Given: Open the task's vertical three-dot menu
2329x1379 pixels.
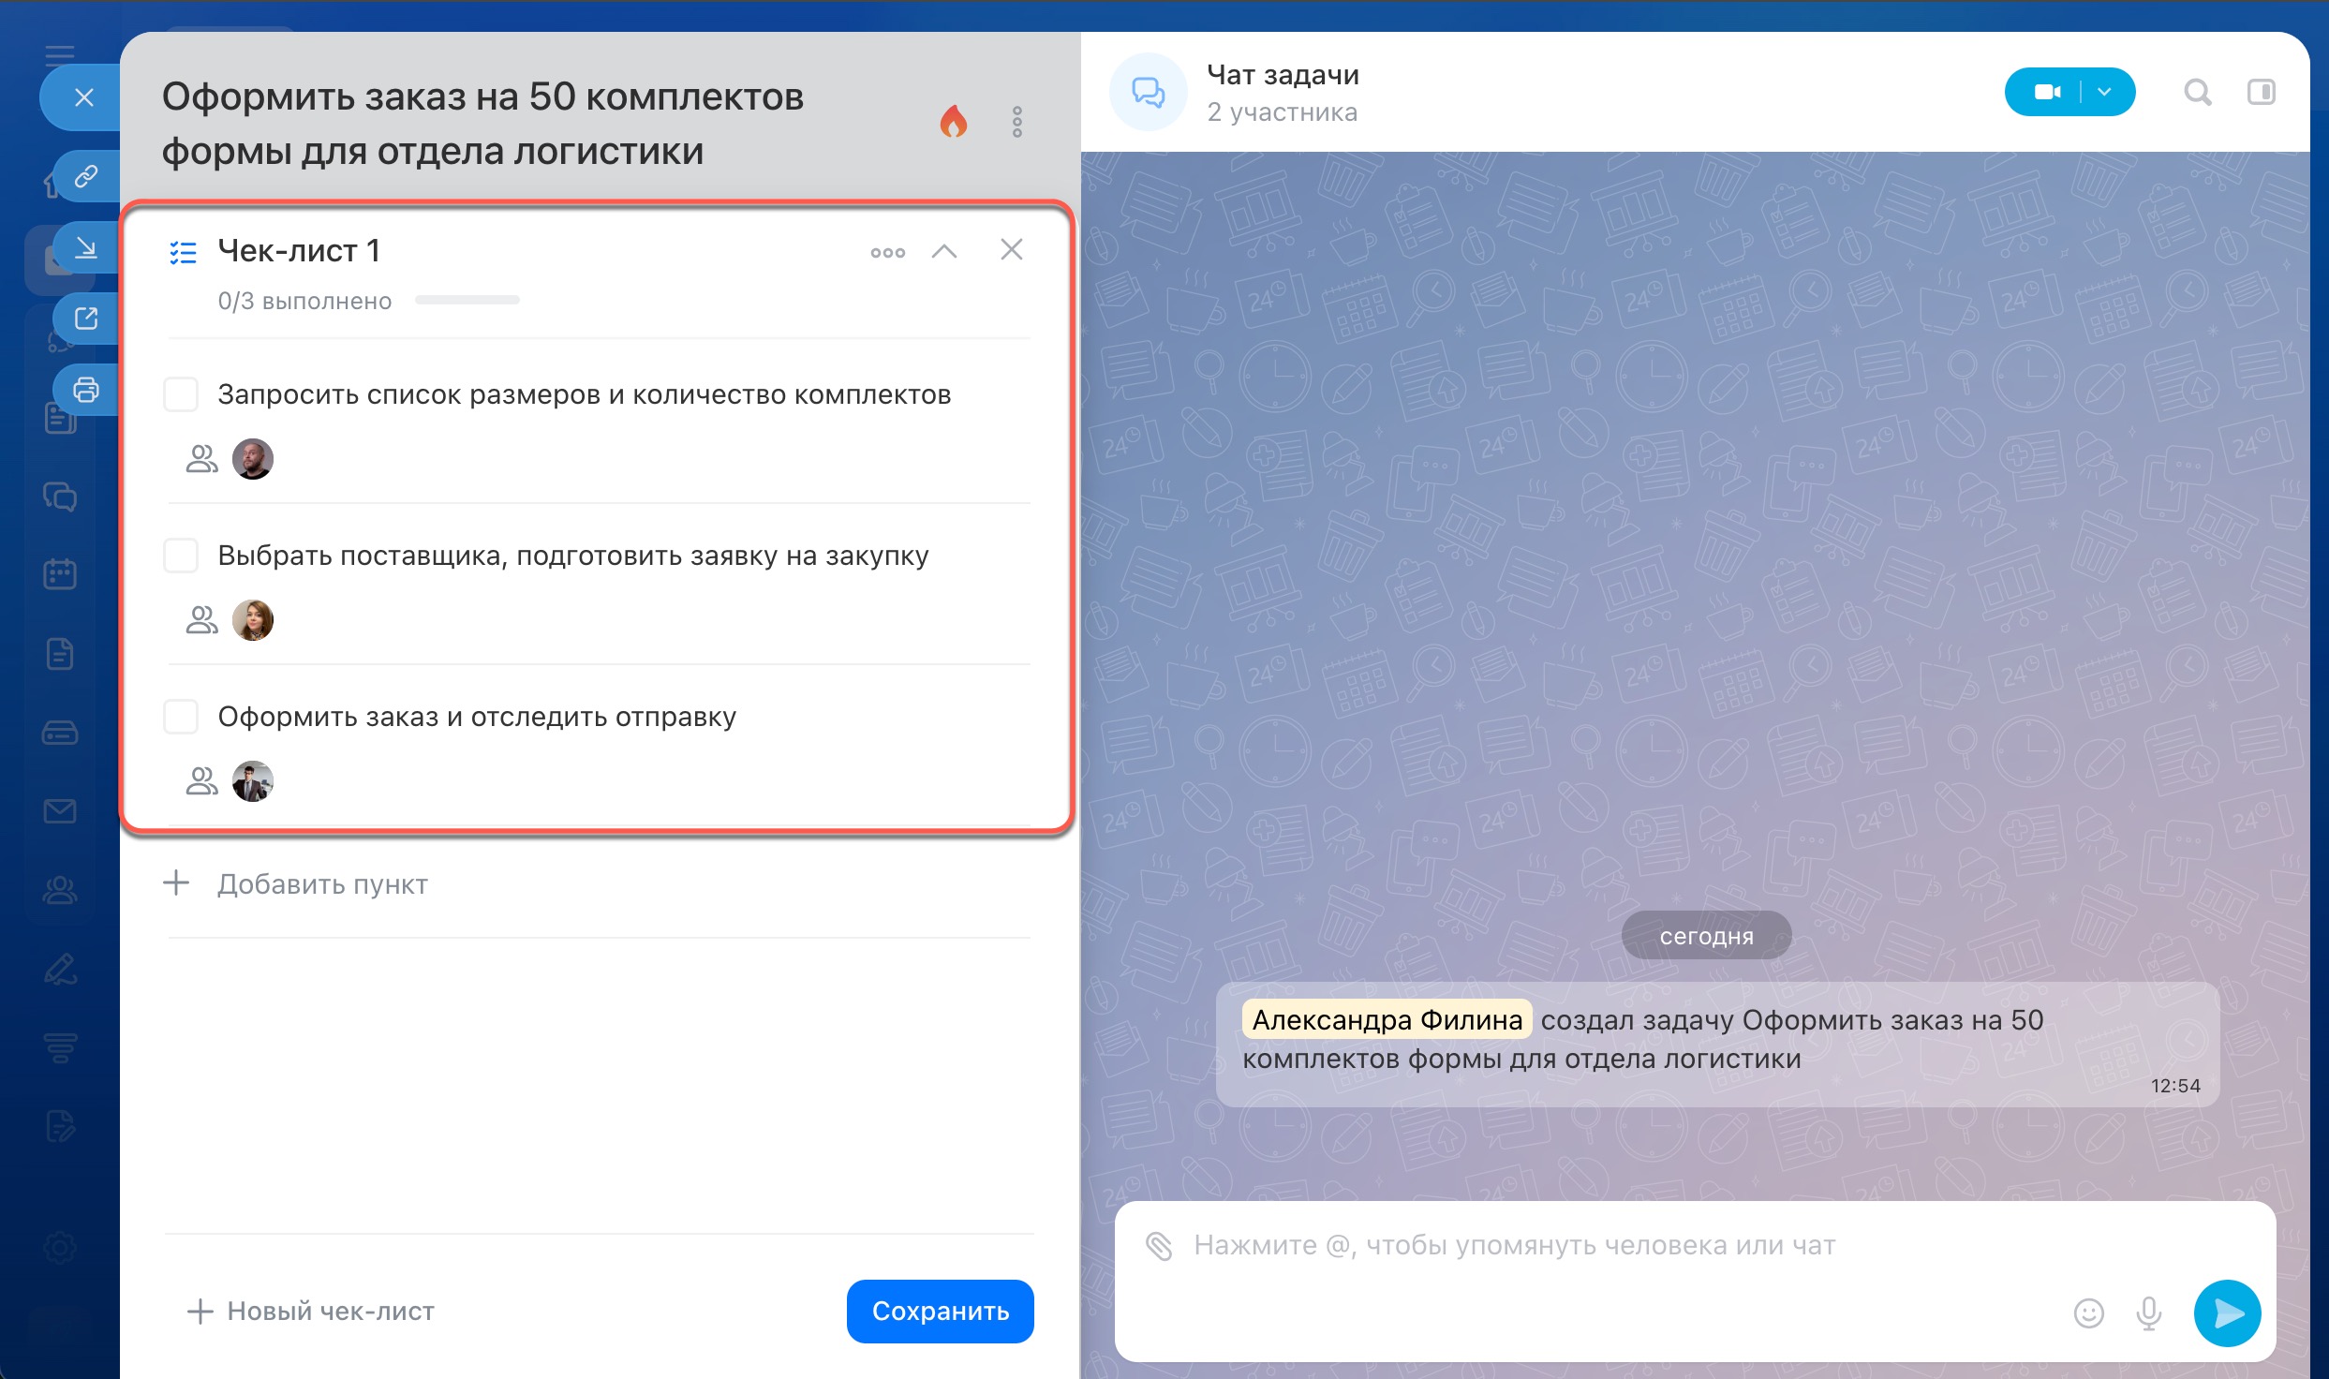Looking at the screenshot, I should 1017,122.
